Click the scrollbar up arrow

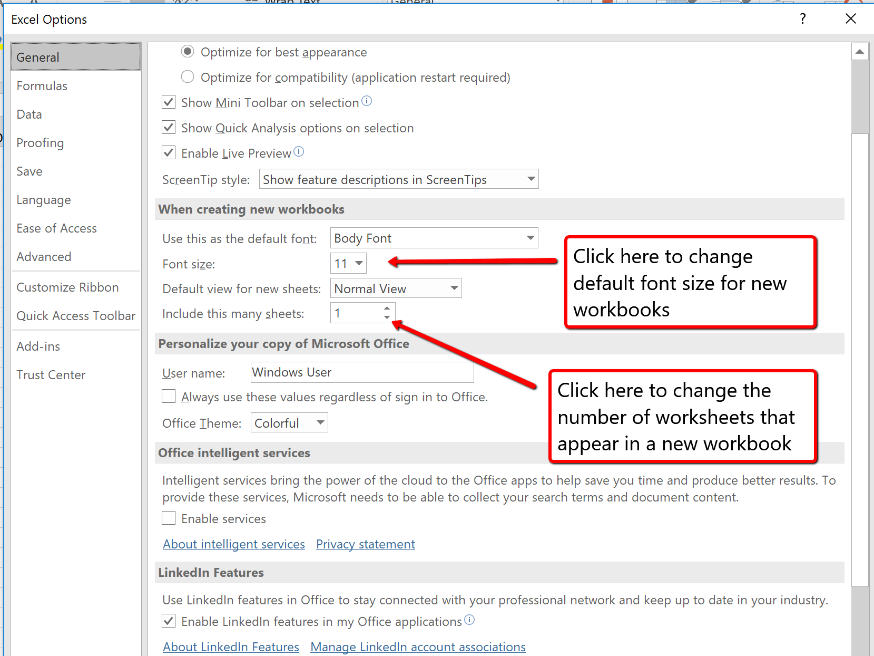click(860, 52)
